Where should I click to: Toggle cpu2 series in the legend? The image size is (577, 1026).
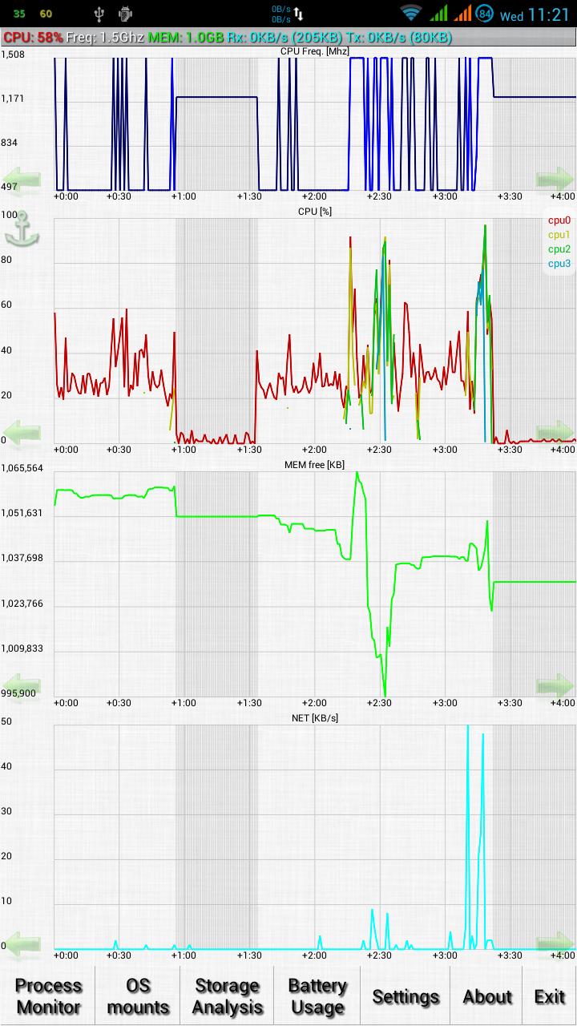tap(559, 249)
